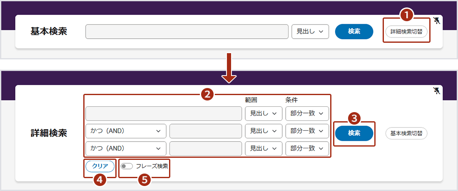The image size is (458, 191).
Task: Focus the basic search keyword field
Action: 187,32
